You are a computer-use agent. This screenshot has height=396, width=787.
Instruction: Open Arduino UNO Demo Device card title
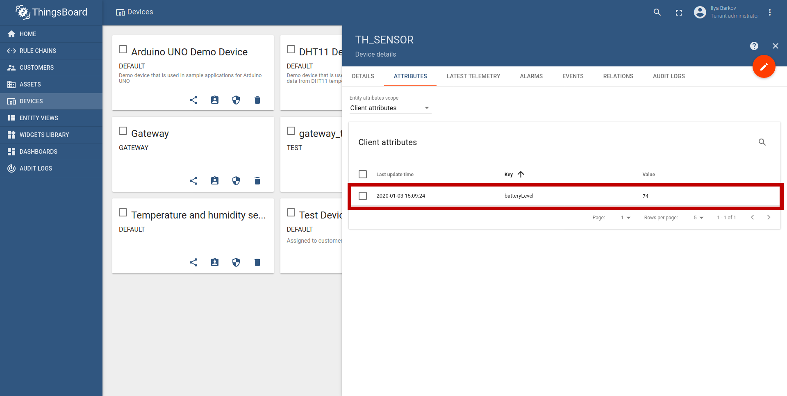click(x=189, y=52)
